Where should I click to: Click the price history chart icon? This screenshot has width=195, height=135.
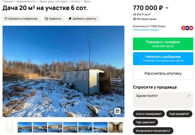(134, 19)
